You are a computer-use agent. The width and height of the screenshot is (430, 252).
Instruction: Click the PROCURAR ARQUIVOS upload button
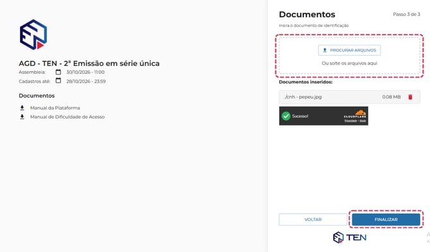tap(349, 51)
